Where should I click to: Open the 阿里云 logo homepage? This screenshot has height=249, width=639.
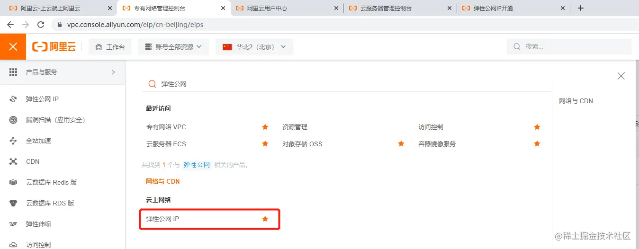click(x=54, y=46)
